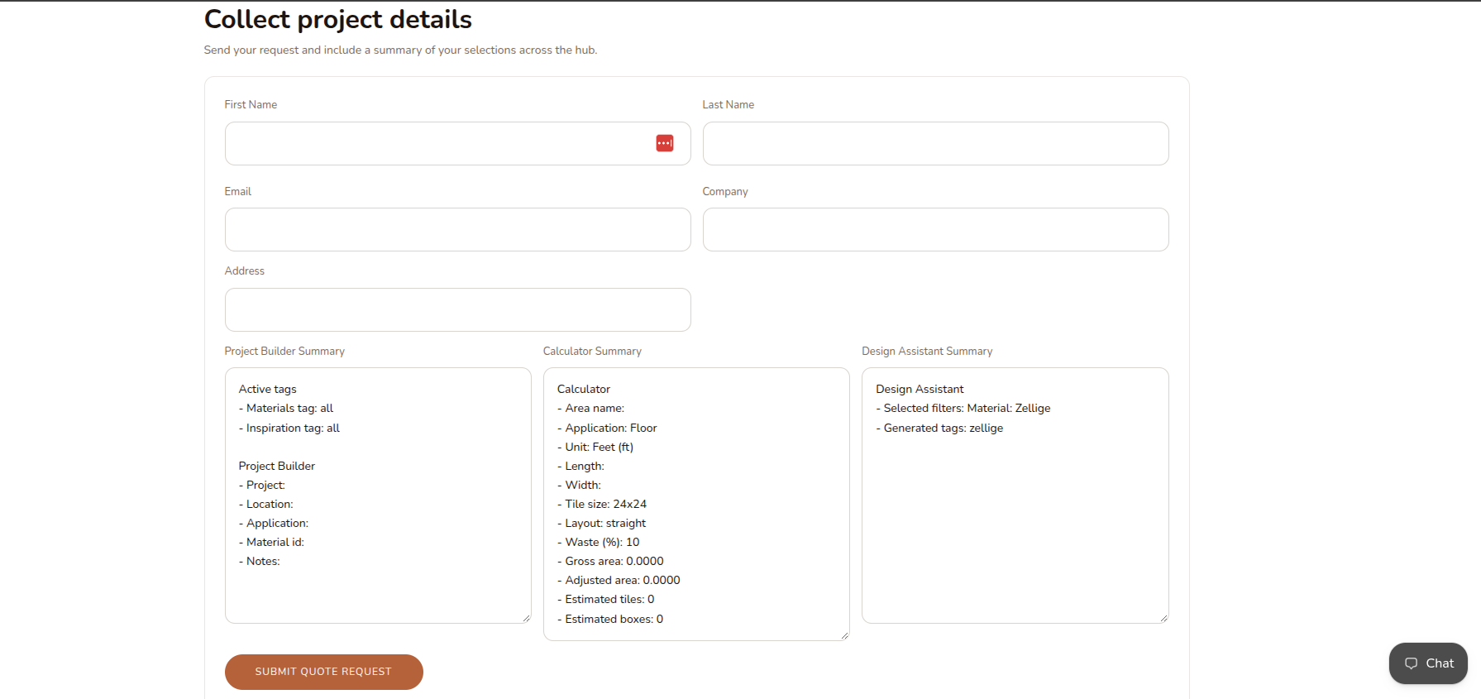The width and height of the screenshot is (1481, 699).
Task: Click the '- Generated tags: zellige' line
Action: pos(939,428)
